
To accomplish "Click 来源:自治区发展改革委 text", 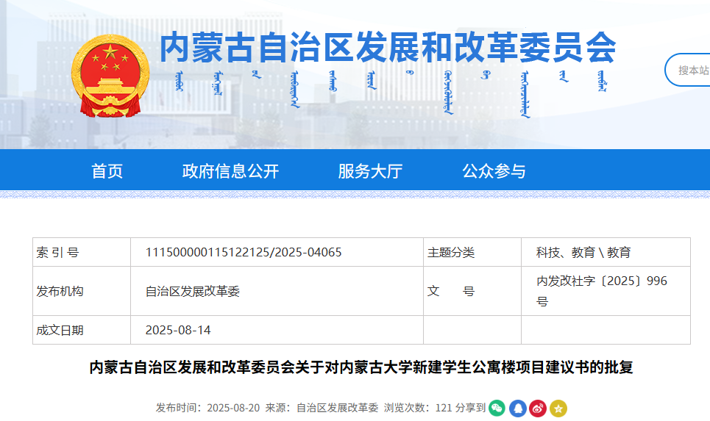I will (x=322, y=408).
